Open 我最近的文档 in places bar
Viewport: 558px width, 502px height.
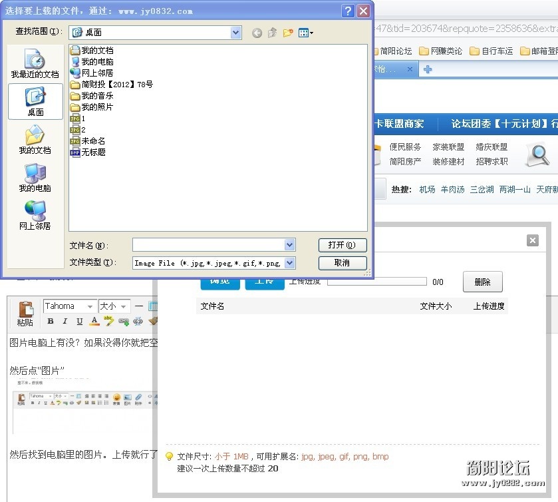(35, 64)
